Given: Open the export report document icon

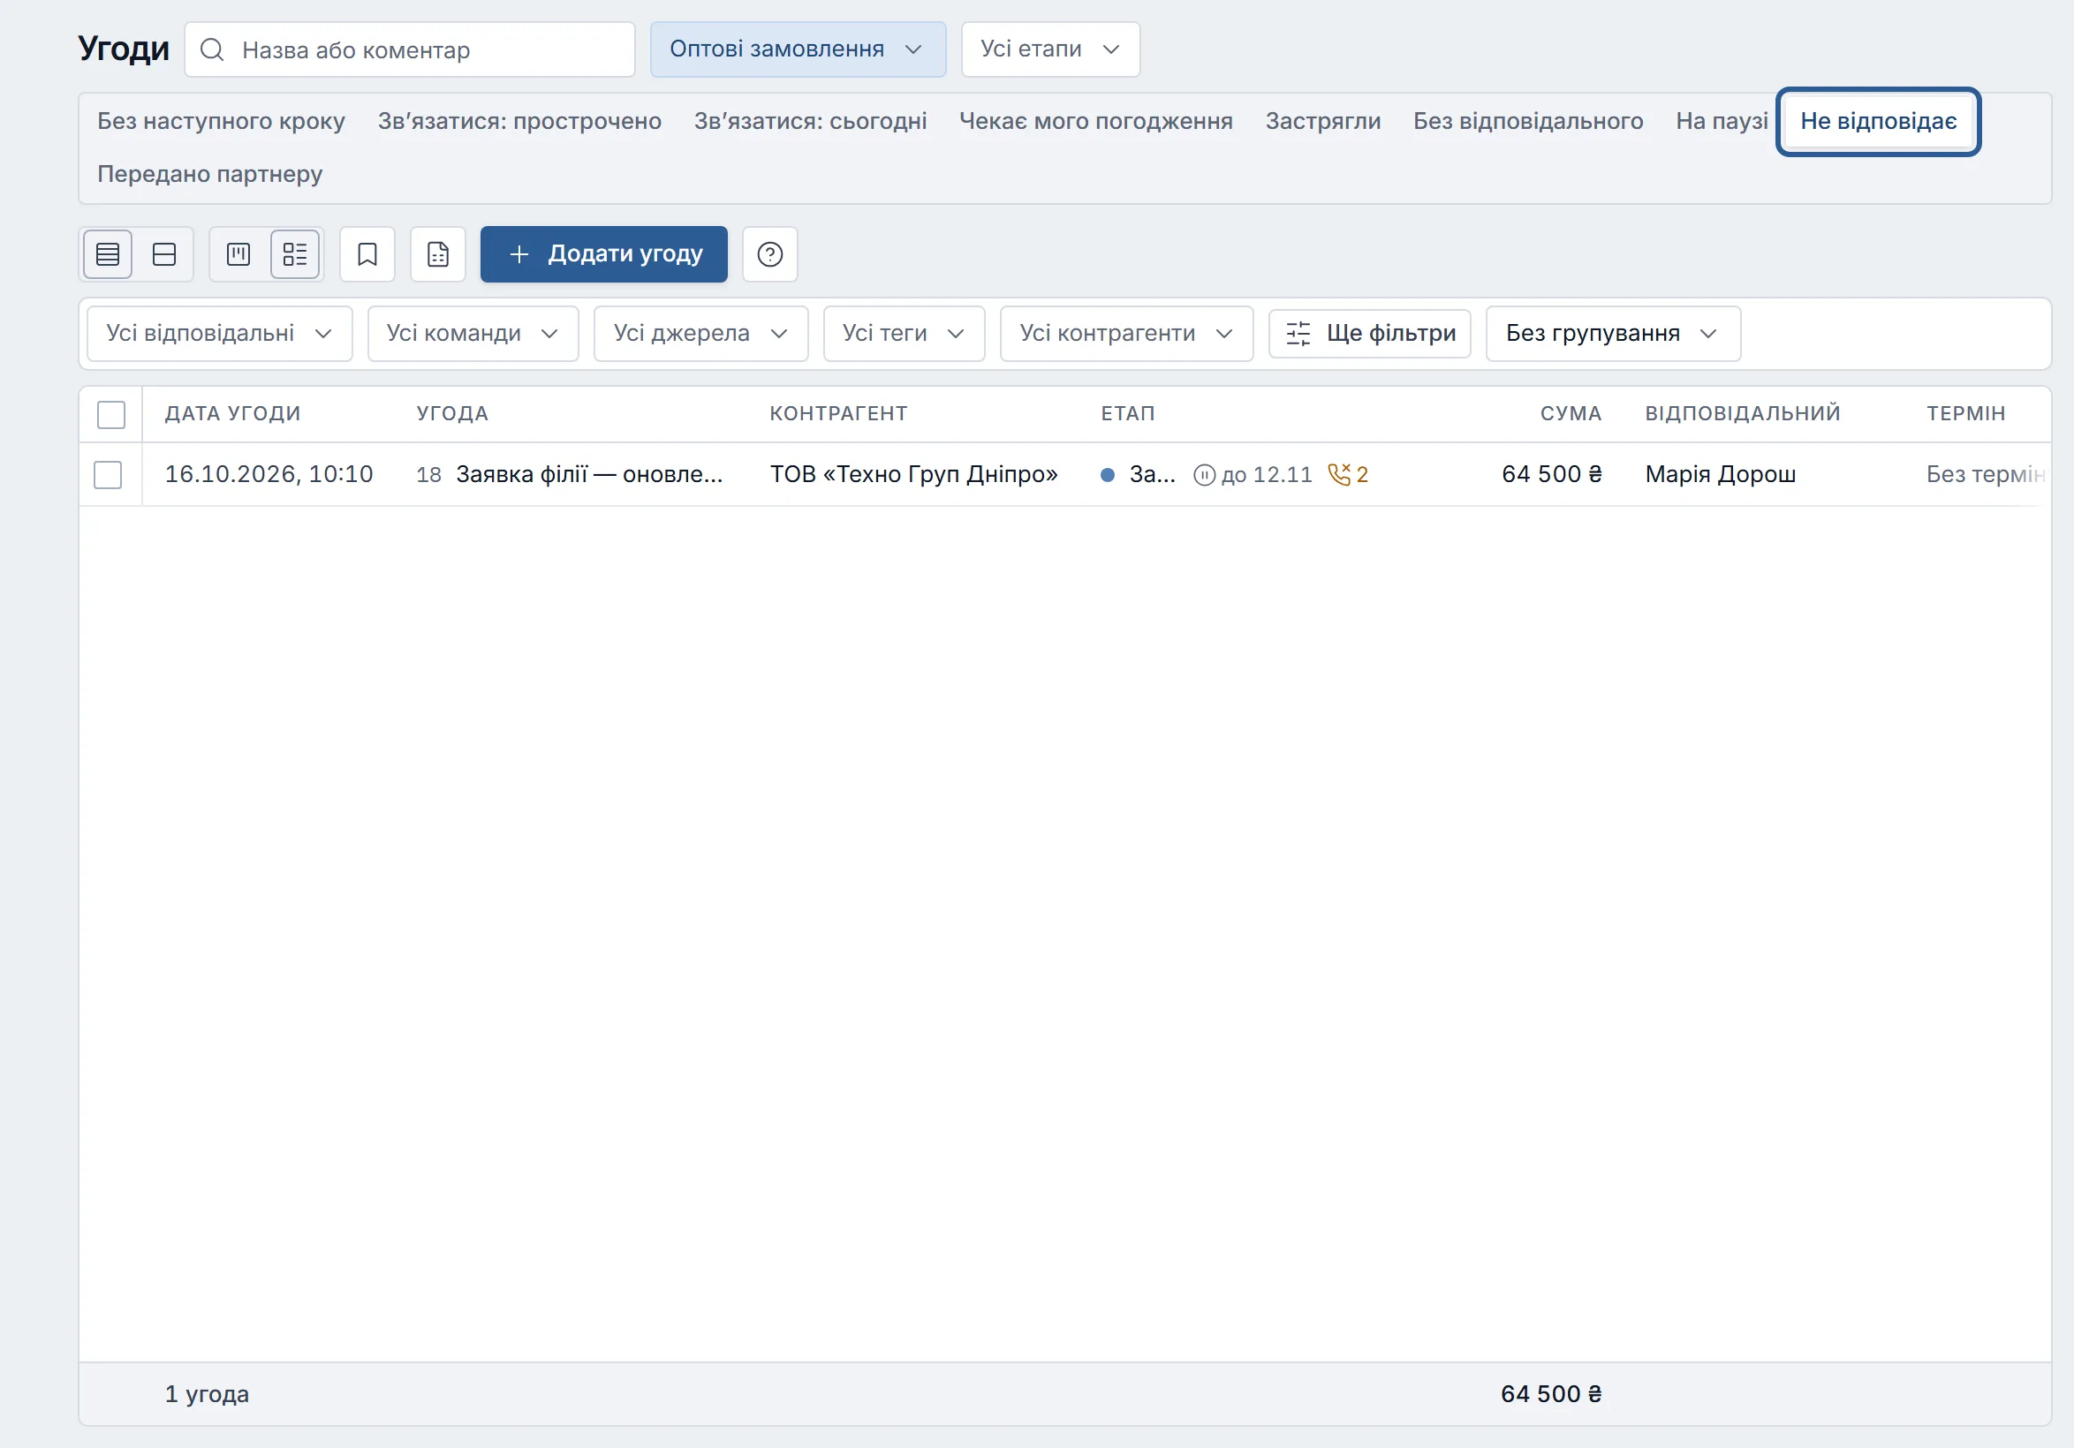Looking at the screenshot, I should (x=438, y=254).
